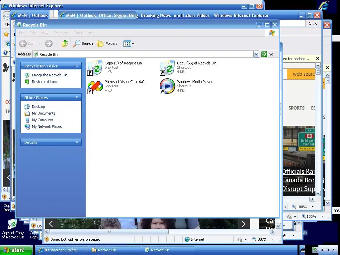Collapse the Other Places panel
Image resolution: width=340 pixels, height=255 pixels.
click(x=77, y=97)
